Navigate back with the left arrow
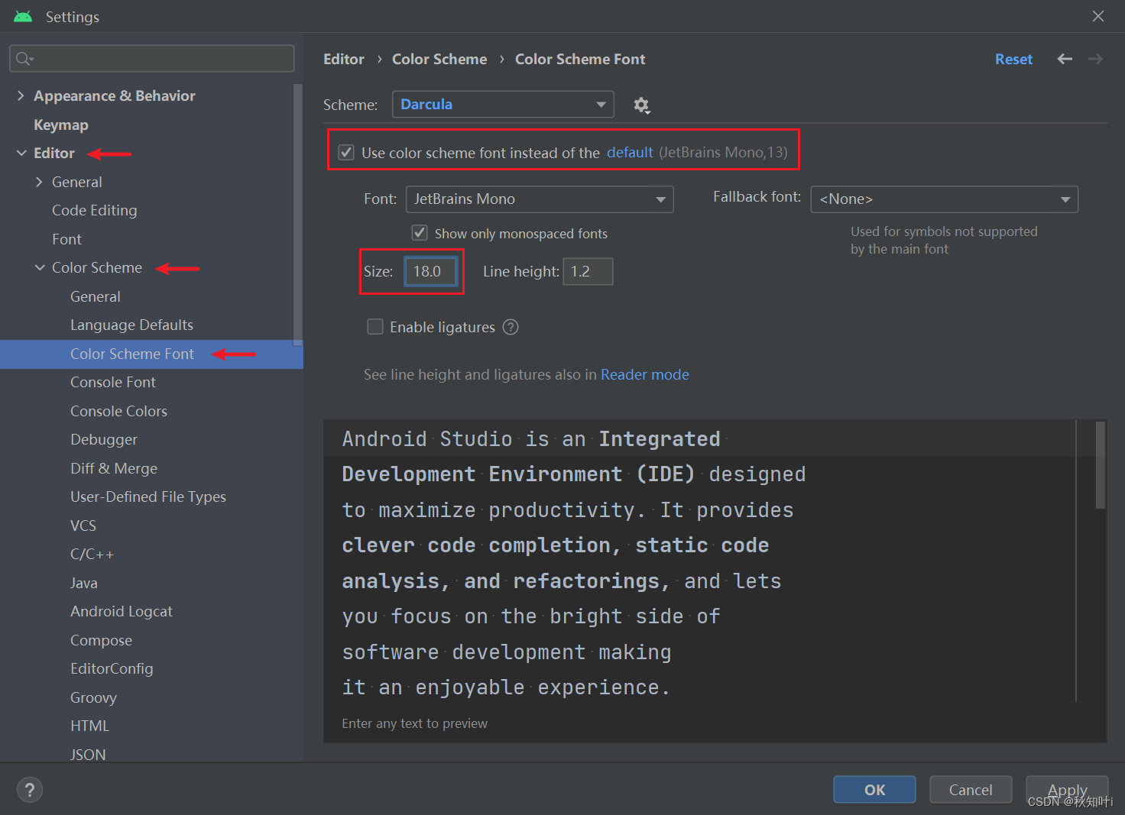The image size is (1125, 815). coord(1065,59)
